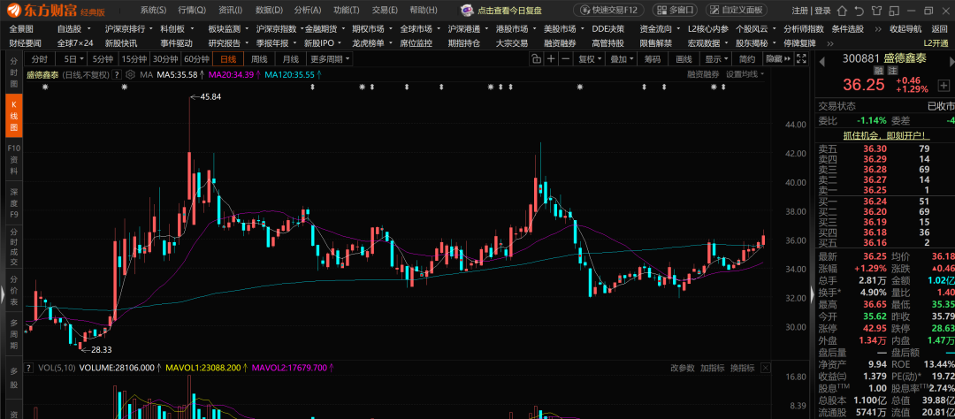Open the 分析(A) menu

click(x=308, y=11)
